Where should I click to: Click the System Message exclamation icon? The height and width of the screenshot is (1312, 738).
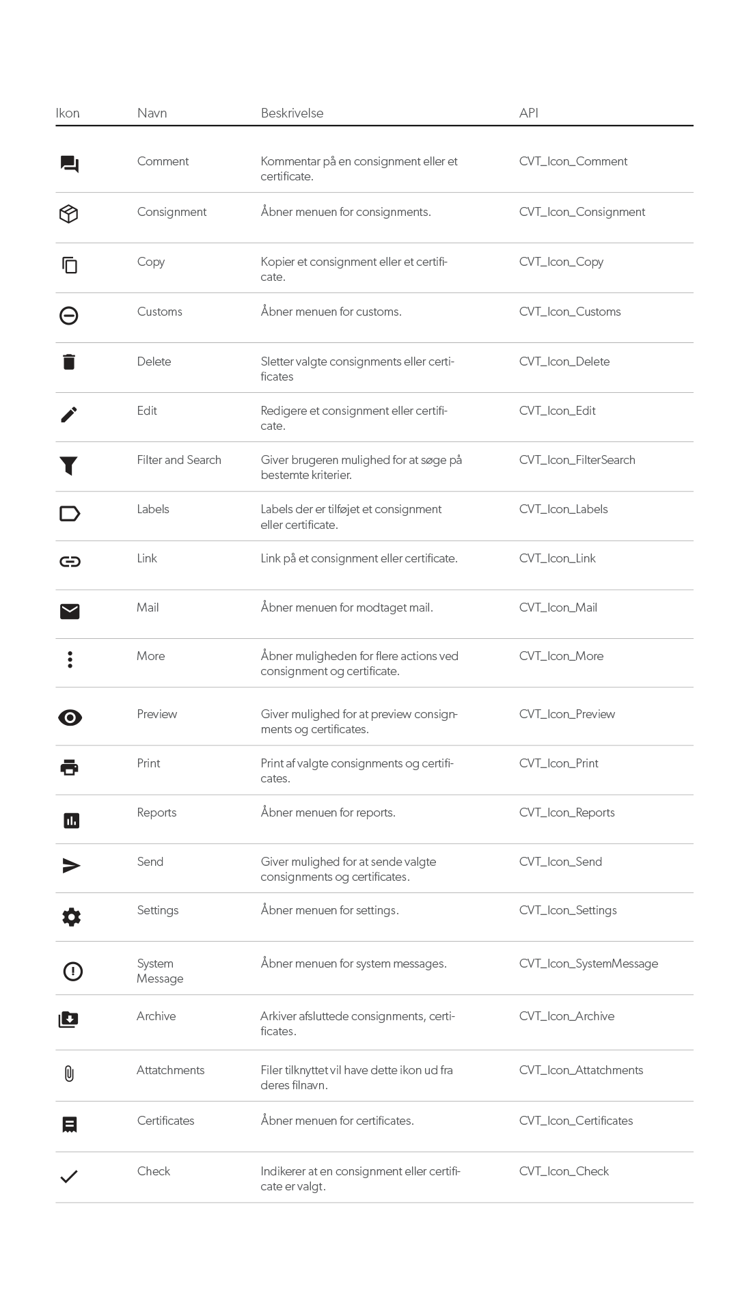72,971
